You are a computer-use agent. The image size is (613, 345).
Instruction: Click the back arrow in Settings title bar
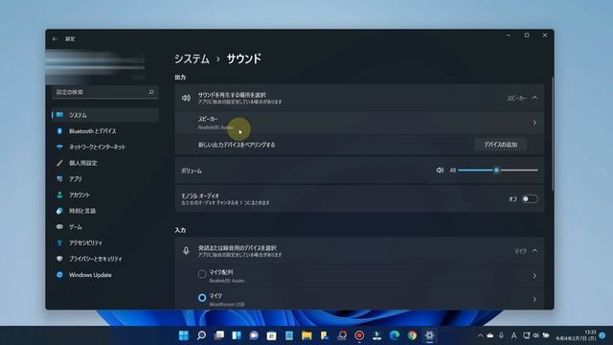[55, 38]
